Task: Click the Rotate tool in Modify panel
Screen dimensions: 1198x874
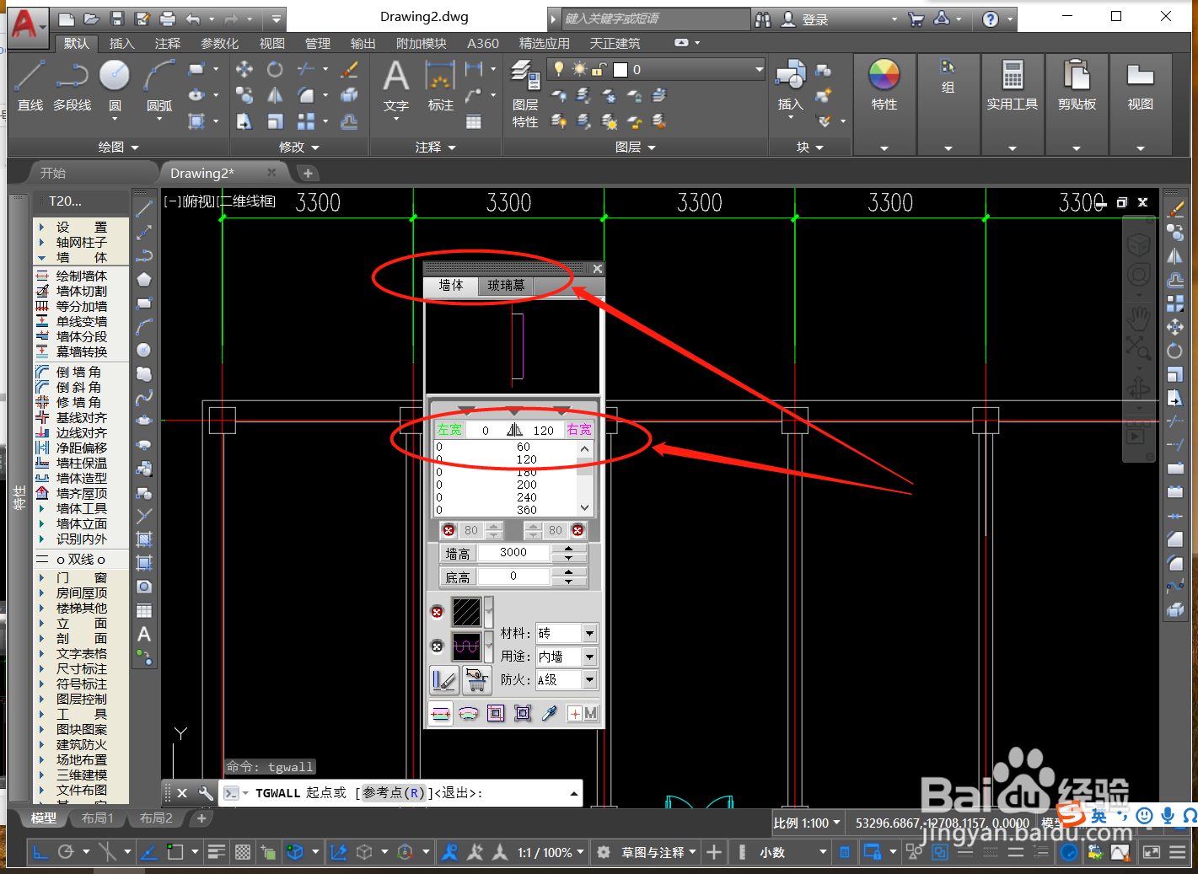Action: [x=275, y=69]
